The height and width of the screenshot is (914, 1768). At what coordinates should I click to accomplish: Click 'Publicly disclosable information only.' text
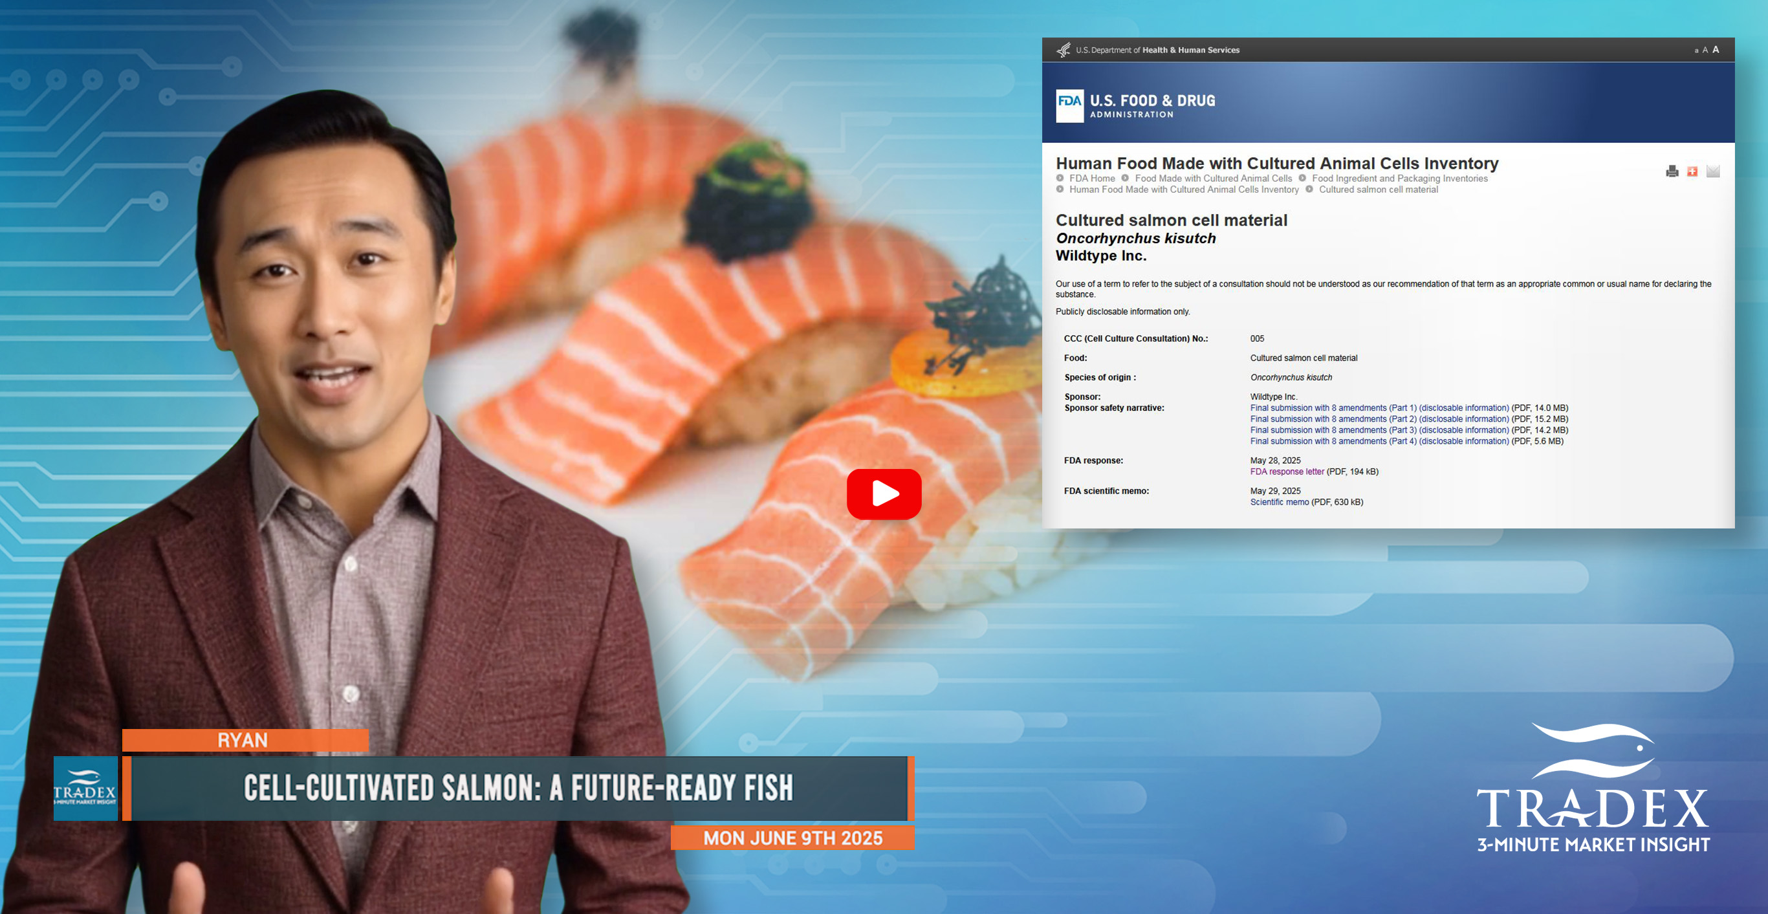(1123, 312)
